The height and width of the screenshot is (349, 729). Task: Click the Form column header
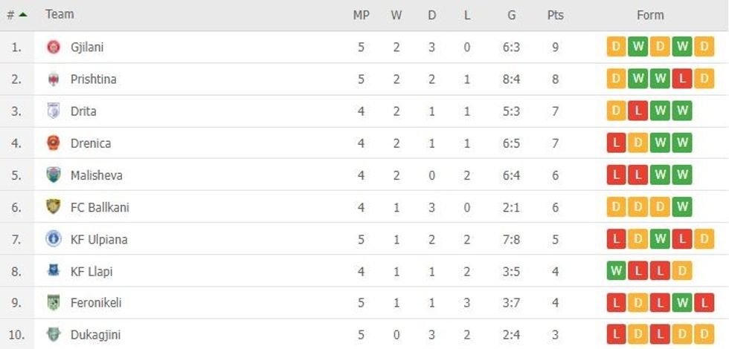[650, 15]
